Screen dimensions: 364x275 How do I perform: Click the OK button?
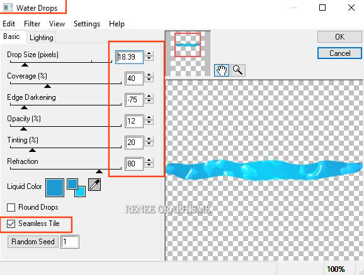(x=339, y=37)
